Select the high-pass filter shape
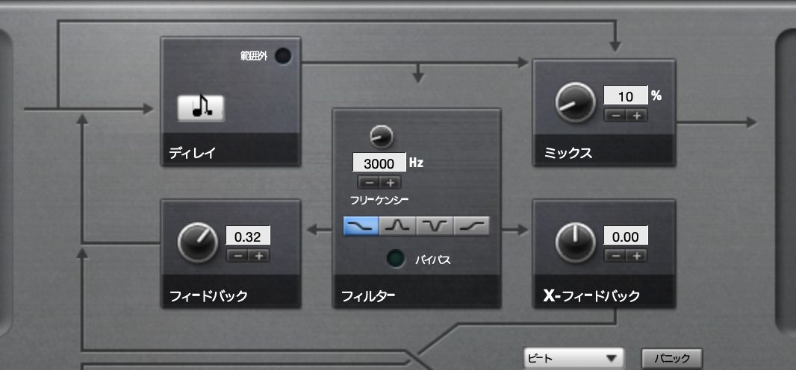796x370 pixels. tap(472, 226)
